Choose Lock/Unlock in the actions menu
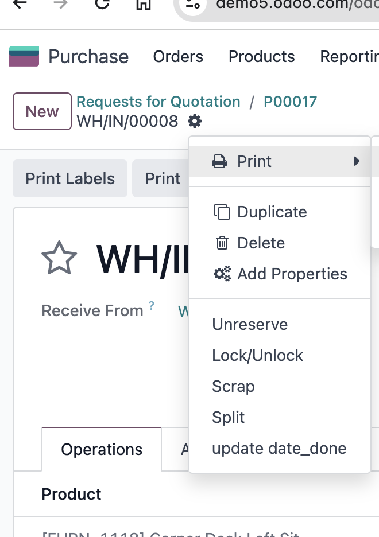 tap(257, 356)
